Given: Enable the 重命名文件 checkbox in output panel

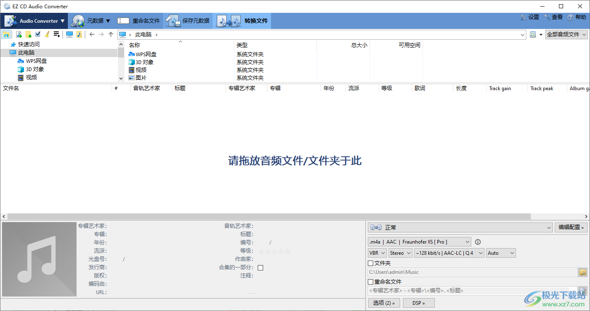Looking at the screenshot, I should 370,282.
